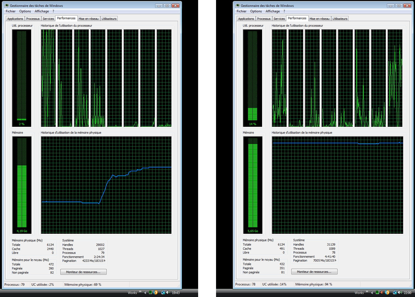Click Threads value 1089
415x297 pixels.
(332, 249)
